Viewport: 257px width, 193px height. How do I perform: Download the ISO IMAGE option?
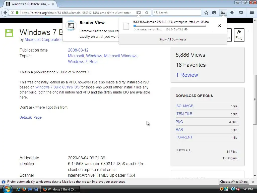coord(184,106)
